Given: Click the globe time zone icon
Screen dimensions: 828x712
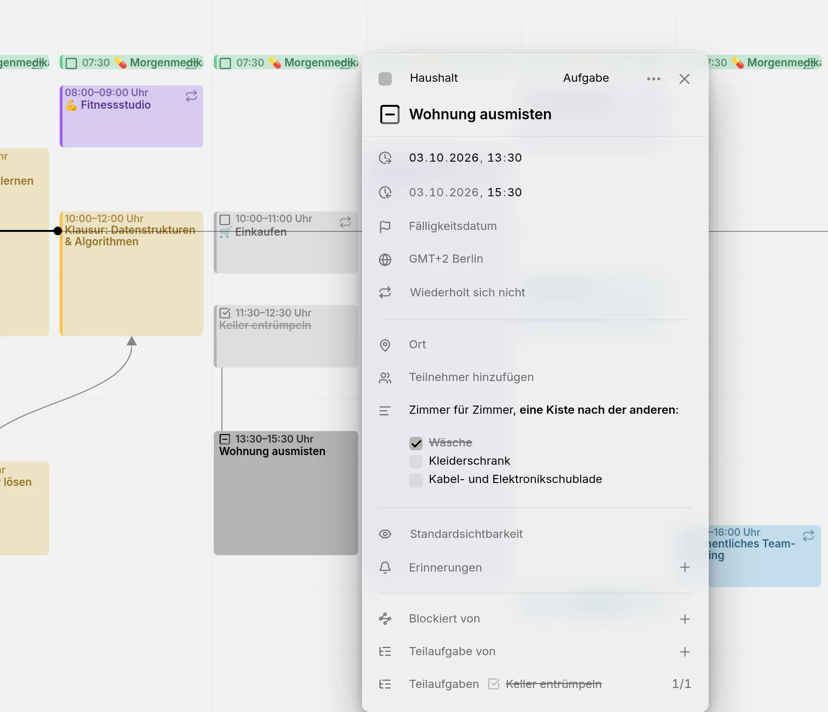Looking at the screenshot, I should (x=385, y=260).
